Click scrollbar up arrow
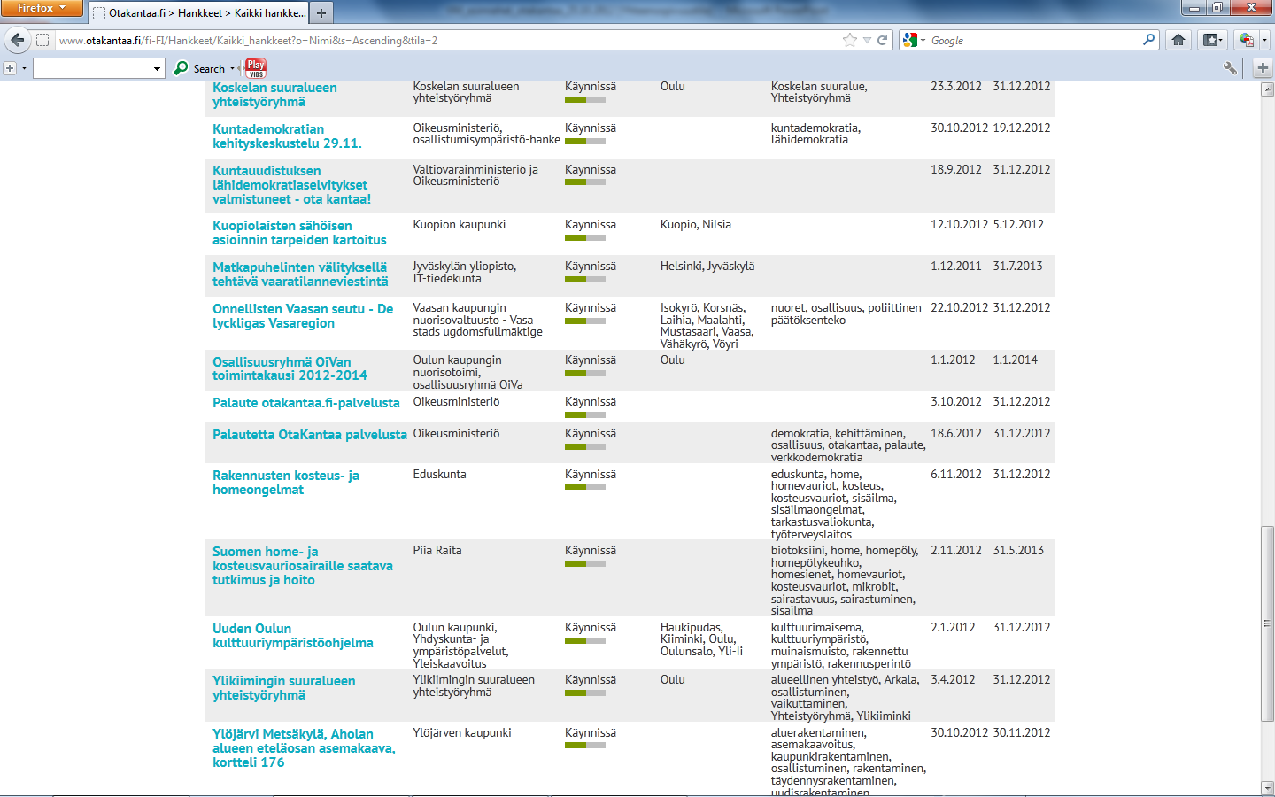1275x797 pixels. point(1267,89)
